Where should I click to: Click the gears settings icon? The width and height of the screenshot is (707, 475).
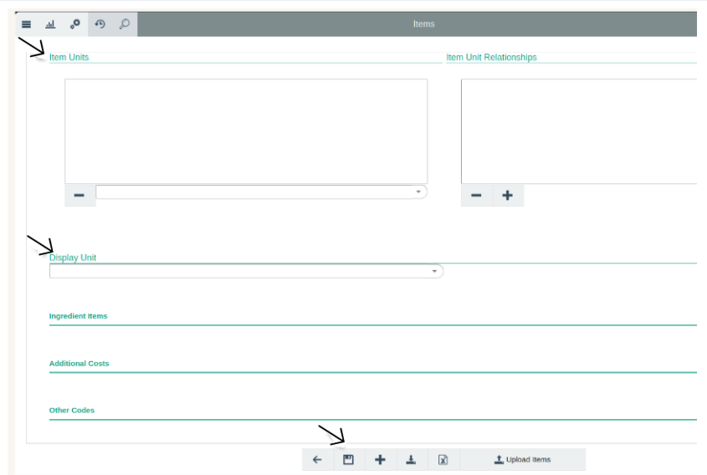(x=74, y=24)
